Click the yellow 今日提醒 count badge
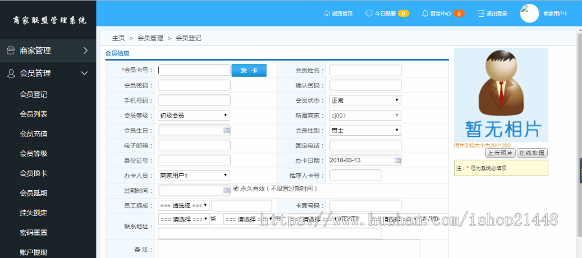The height and width of the screenshot is (258, 582). [x=404, y=14]
